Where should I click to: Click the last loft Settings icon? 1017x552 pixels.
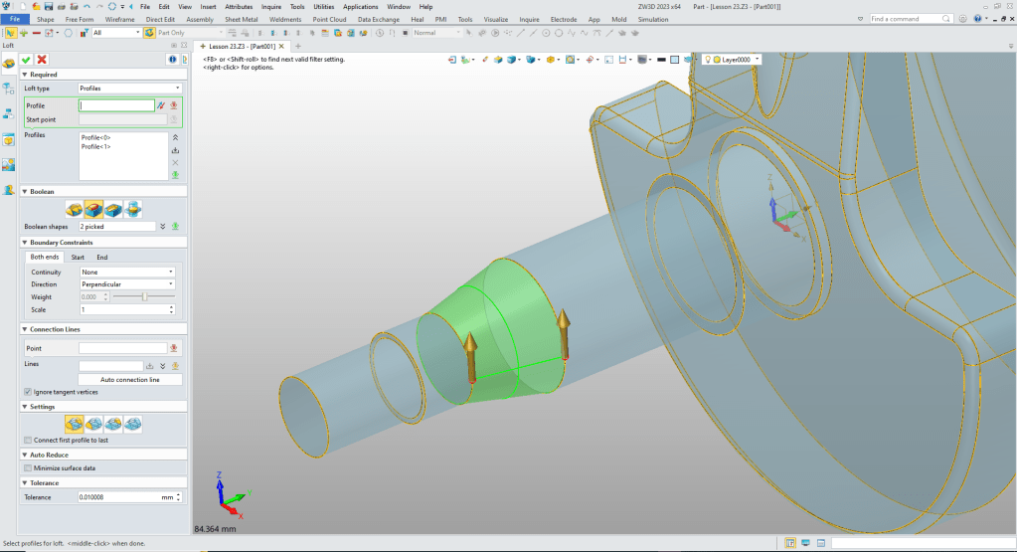pyautogui.click(x=132, y=424)
